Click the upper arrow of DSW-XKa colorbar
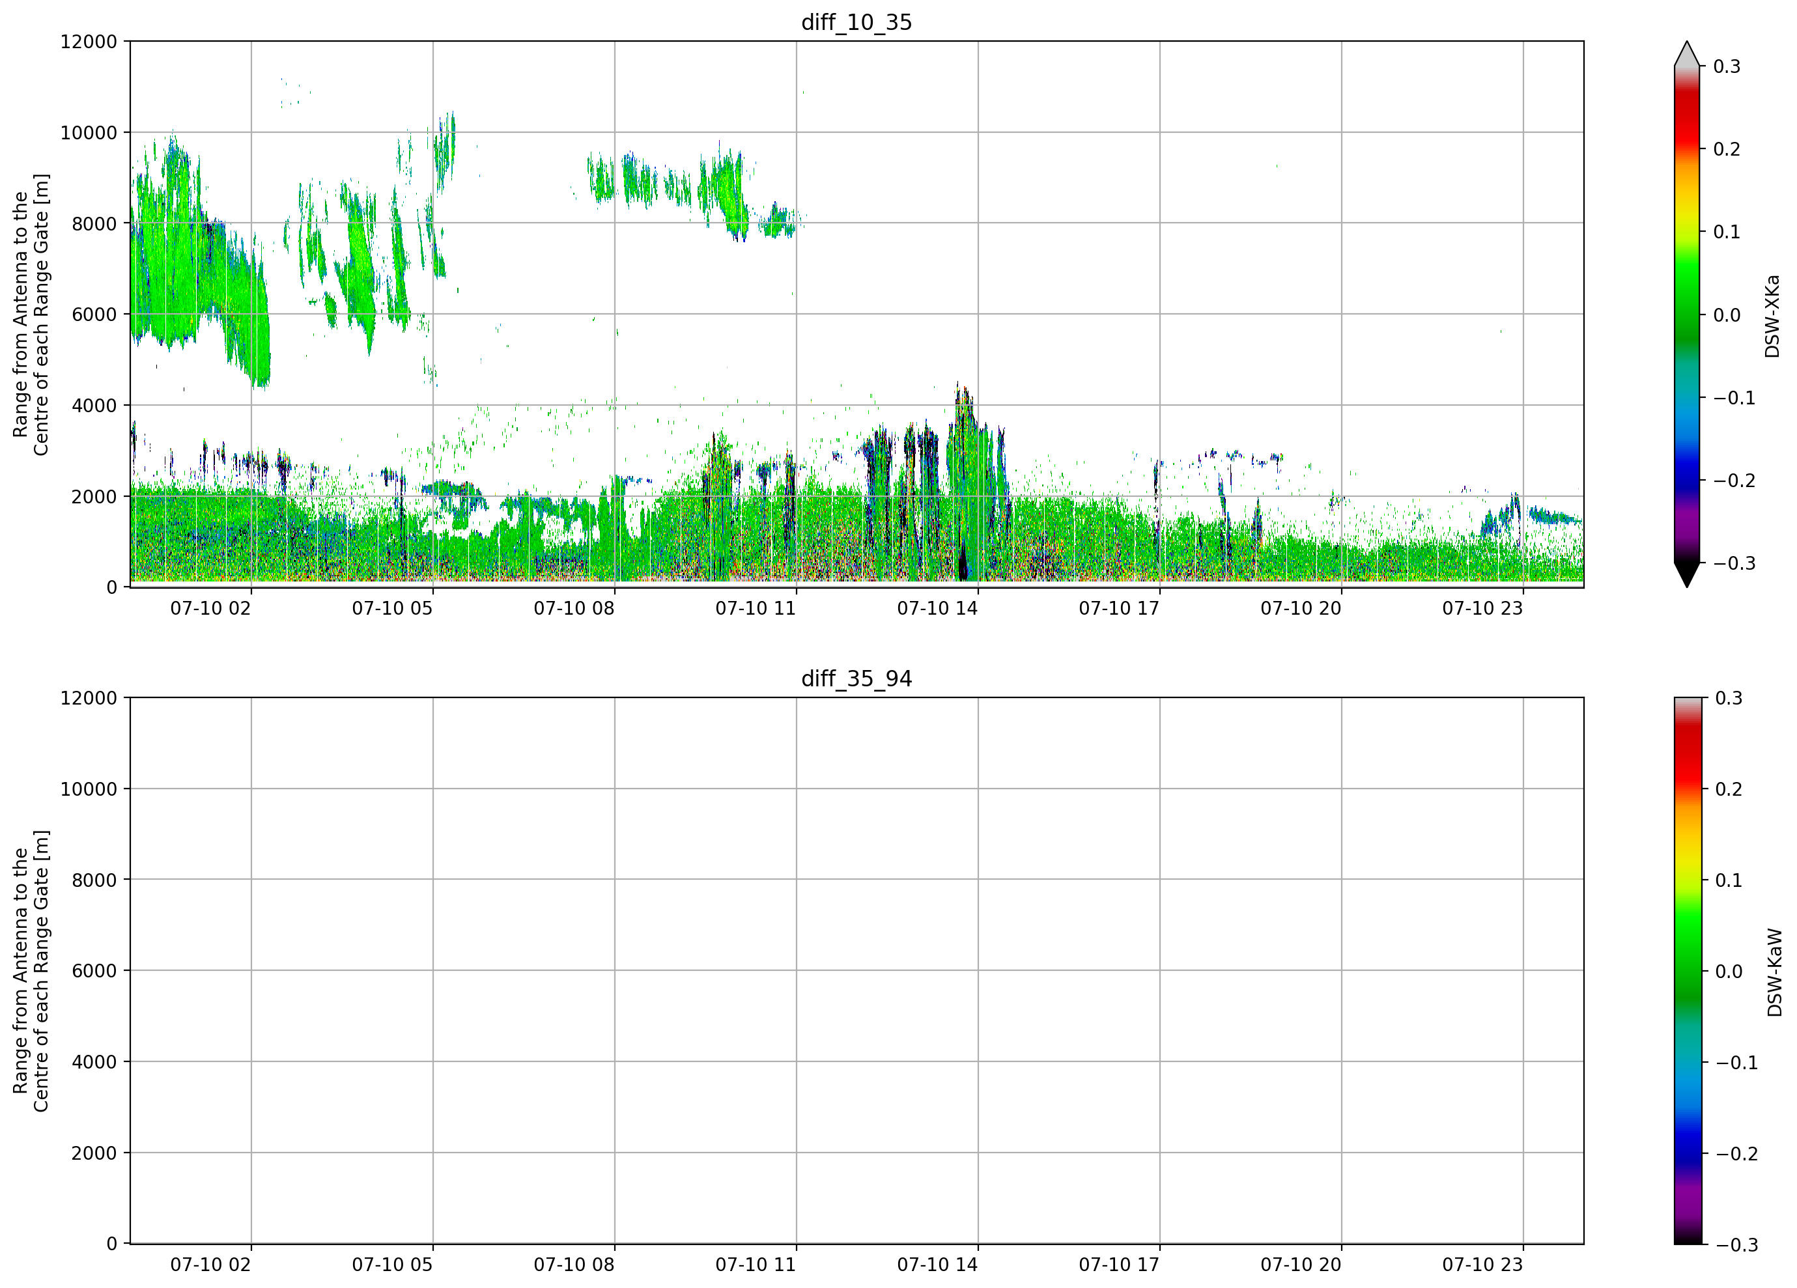The width and height of the screenshot is (1797, 1288). (1687, 53)
